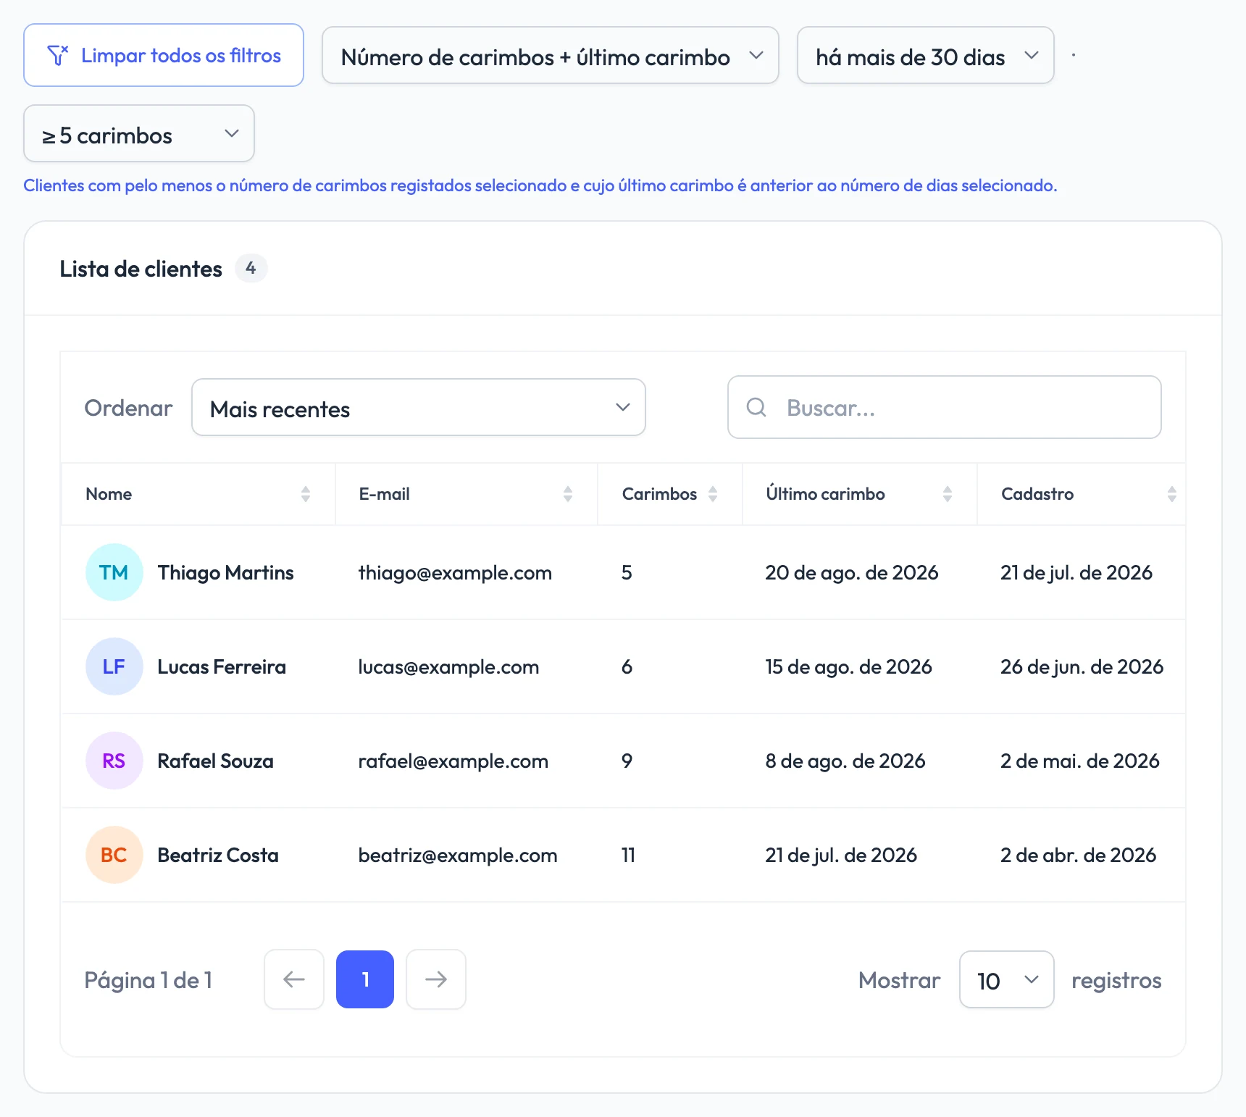Screen dimensions: 1246x1117
Task: Click the date 20 de ago. de 2026
Action: point(852,573)
